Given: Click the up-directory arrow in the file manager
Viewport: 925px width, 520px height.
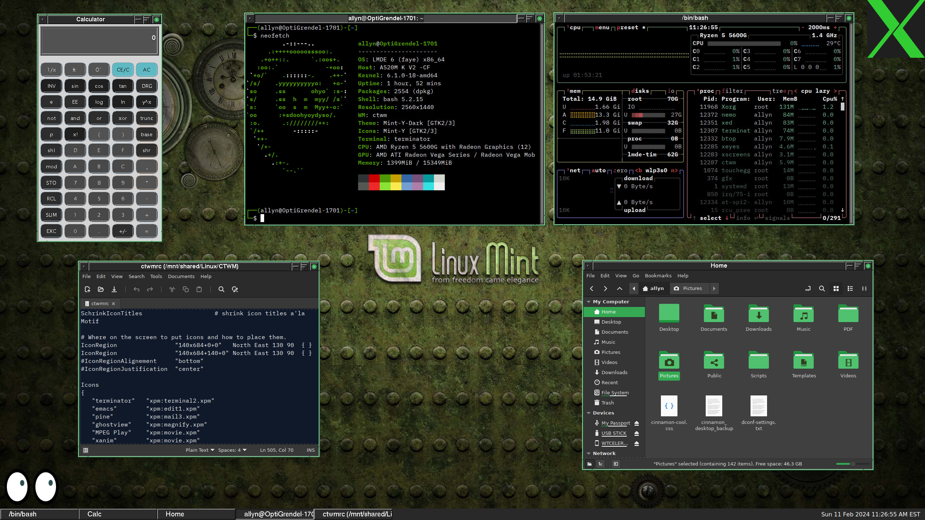Looking at the screenshot, I should pos(619,289).
